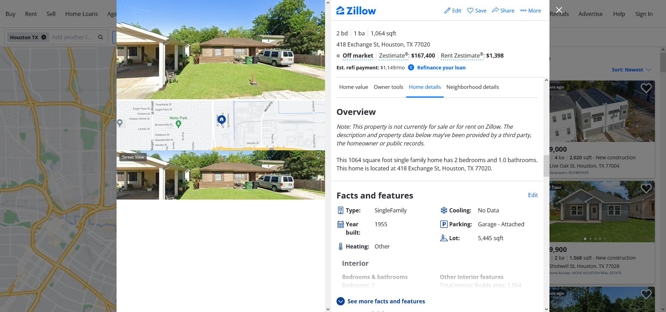
Task: Favorite the Shotwell St listing
Action: tap(646, 188)
